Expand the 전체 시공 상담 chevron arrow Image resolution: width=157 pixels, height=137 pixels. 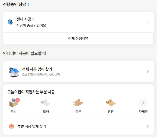(x=148, y=22)
